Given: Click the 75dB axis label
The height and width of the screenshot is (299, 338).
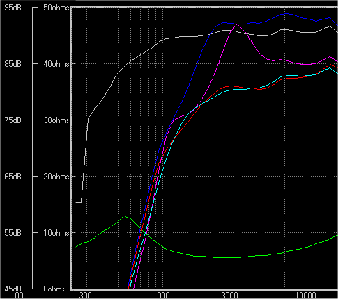Looking at the screenshot, I should tap(13, 120).
